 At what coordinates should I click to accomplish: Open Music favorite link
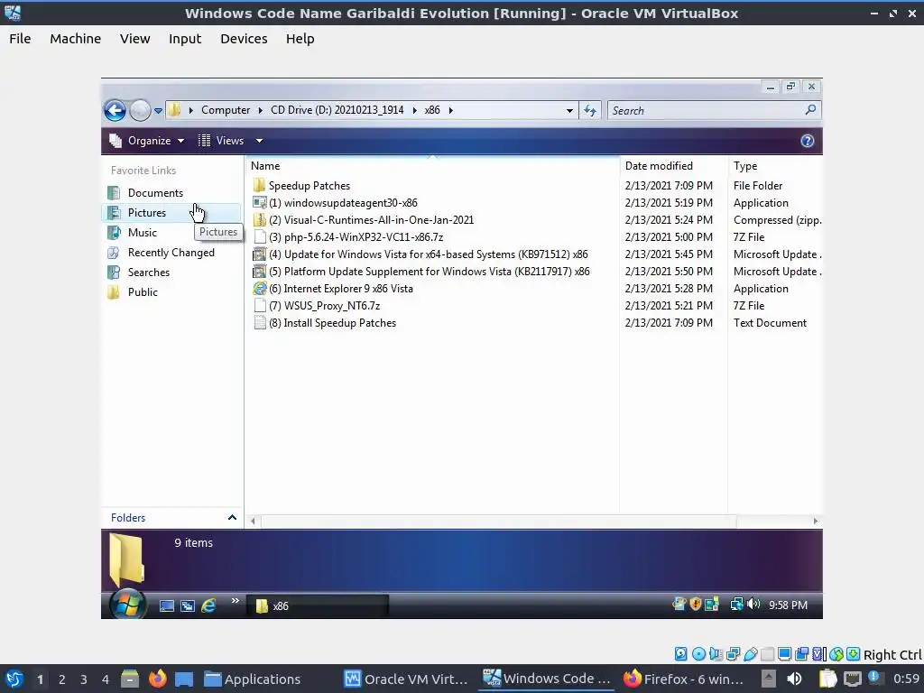pos(142,233)
